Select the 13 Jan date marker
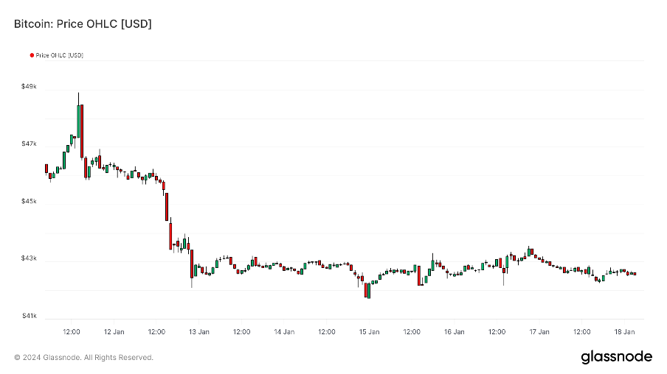 point(199,332)
